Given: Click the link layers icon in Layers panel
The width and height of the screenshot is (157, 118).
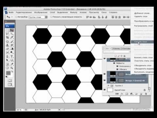Looking at the screenshot, I should click(x=117, y=94).
